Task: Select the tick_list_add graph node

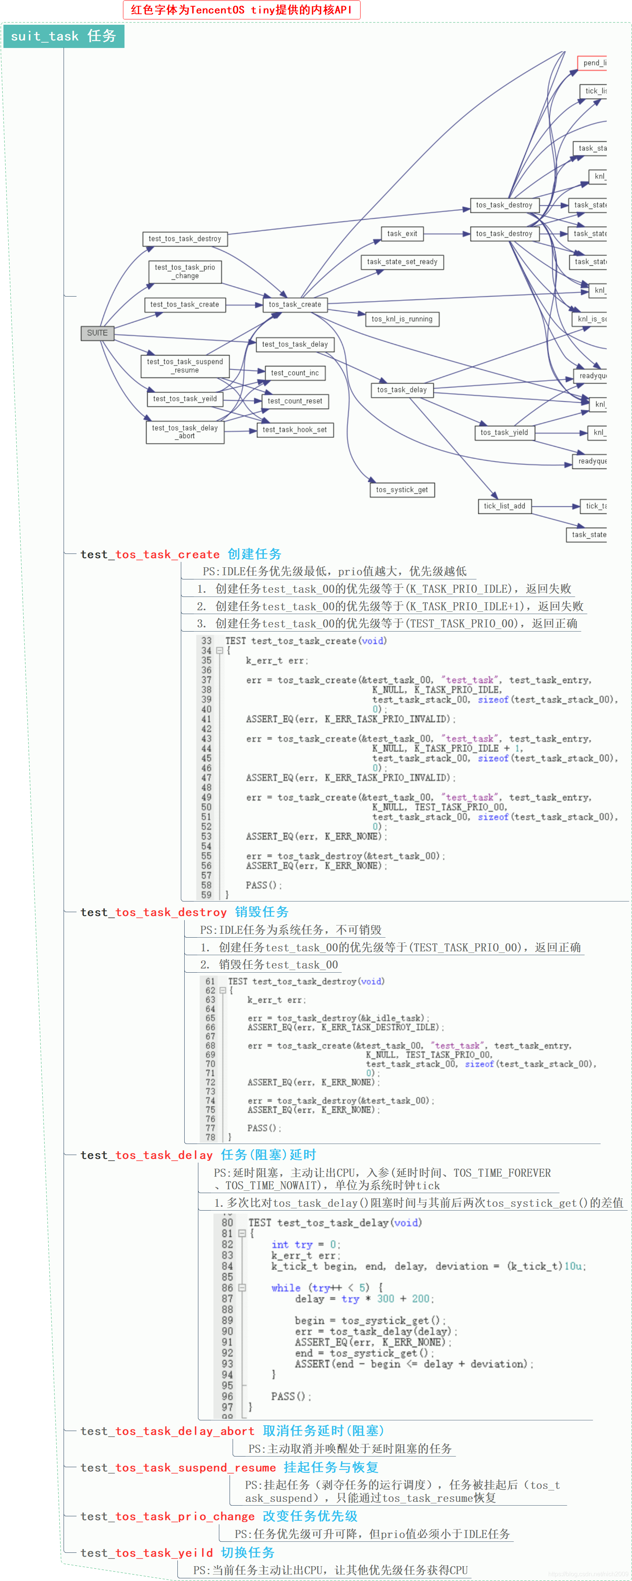Action: [504, 506]
